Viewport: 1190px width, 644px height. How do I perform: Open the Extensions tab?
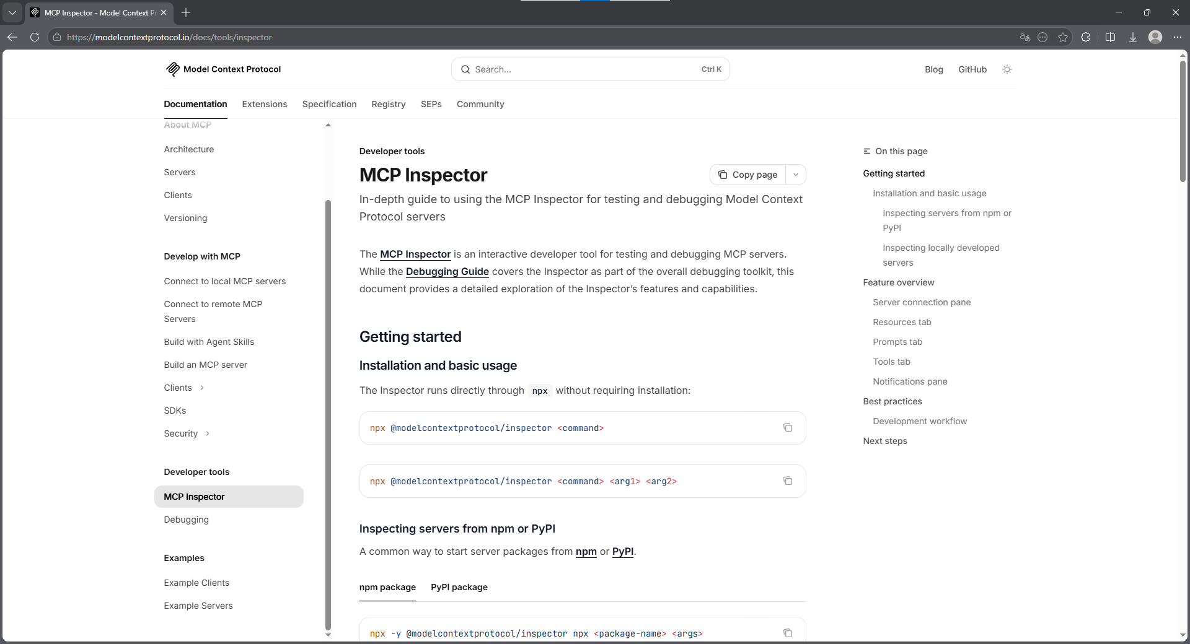(265, 104)
